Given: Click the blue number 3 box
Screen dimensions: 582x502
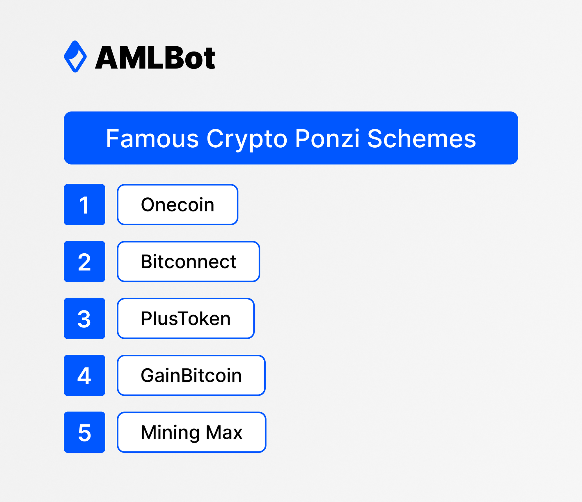Looking at the screenshot, I should (84, 318).
